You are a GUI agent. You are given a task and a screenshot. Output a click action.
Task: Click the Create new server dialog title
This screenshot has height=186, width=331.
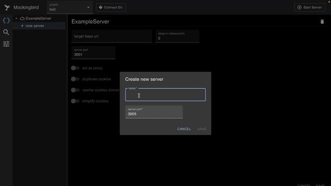click(144, 79)
